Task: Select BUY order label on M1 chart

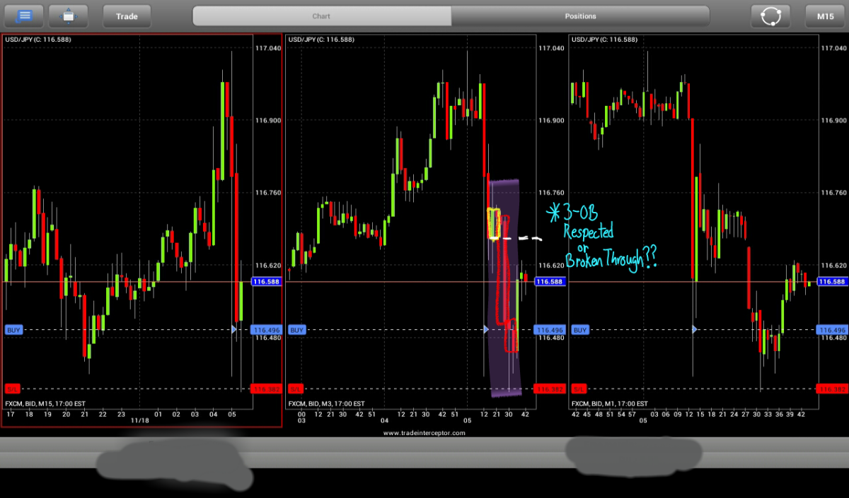Action: 579,330
